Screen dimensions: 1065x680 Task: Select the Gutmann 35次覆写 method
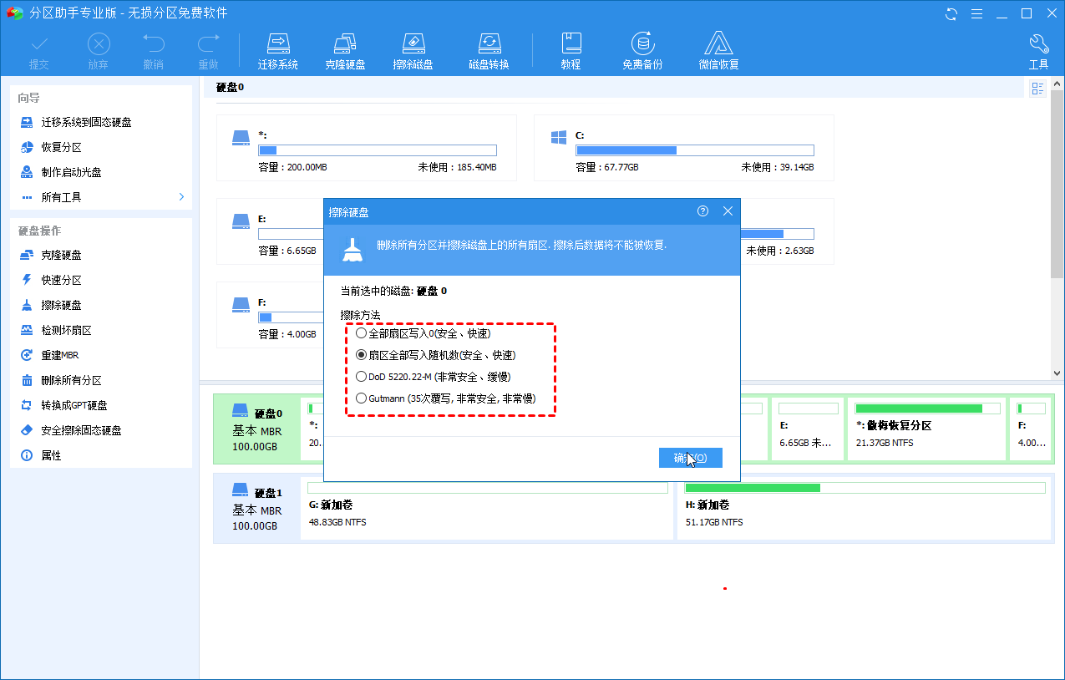361,398
